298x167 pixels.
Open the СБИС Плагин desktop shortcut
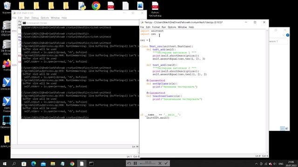tap(7, 104)
